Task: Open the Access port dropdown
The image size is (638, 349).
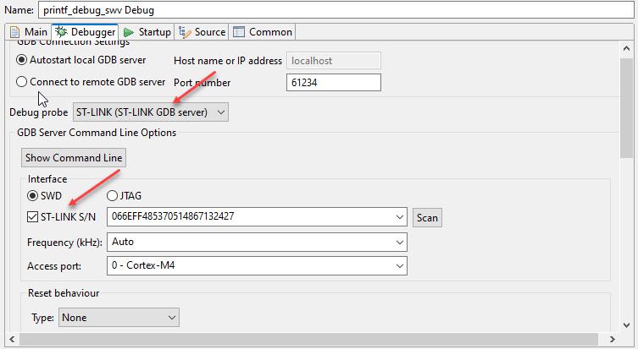Action: [x=257, y=265]
